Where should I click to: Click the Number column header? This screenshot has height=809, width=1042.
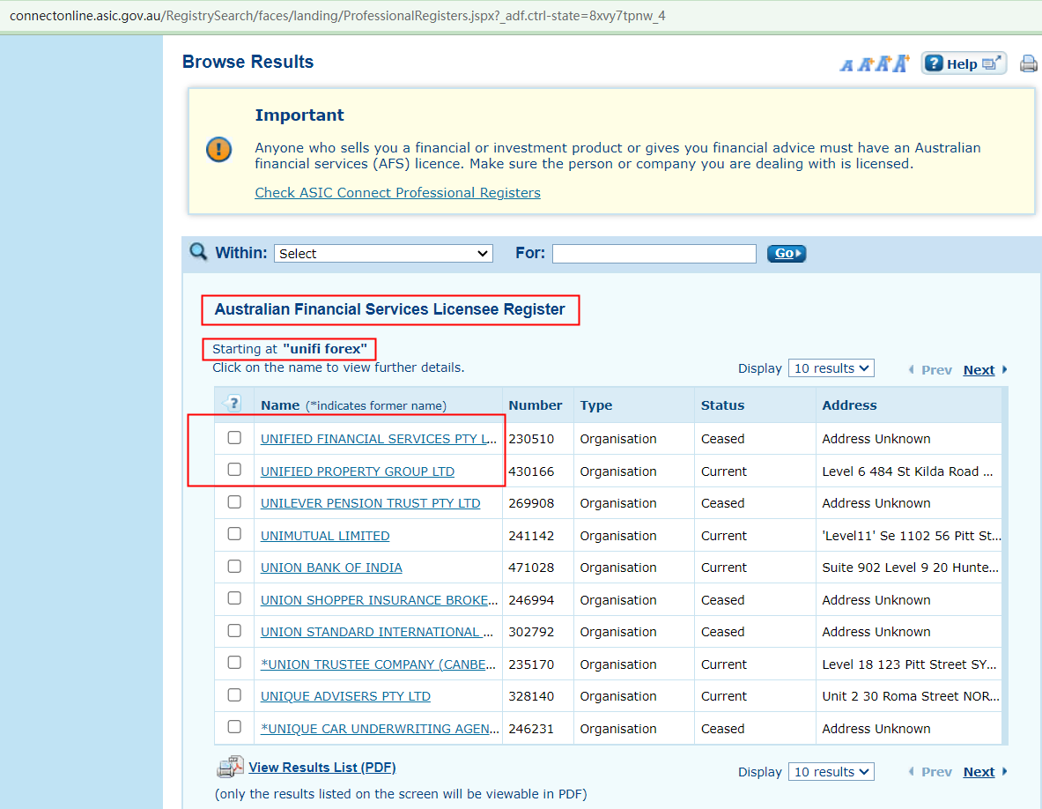point(535,405)
